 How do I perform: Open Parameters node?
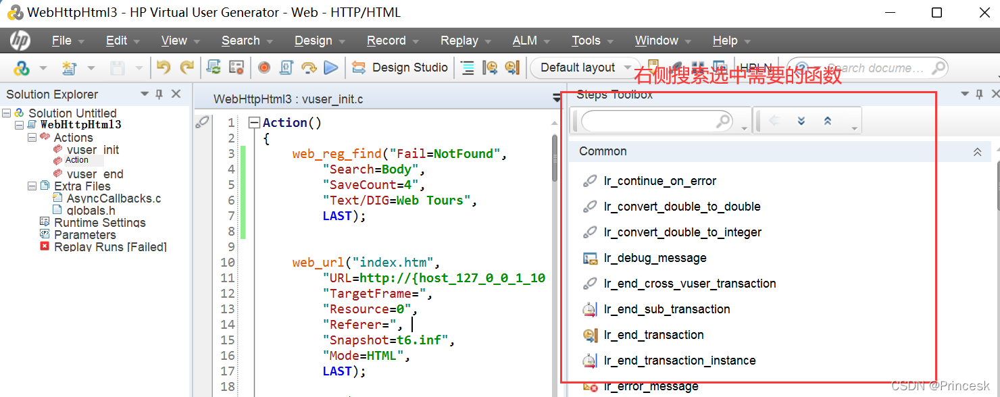pos(85,234)
